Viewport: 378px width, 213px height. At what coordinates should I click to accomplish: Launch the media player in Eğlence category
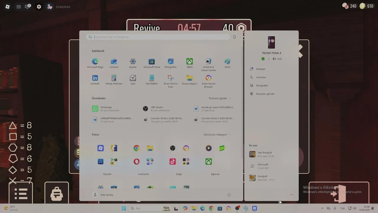pos(209,148)
